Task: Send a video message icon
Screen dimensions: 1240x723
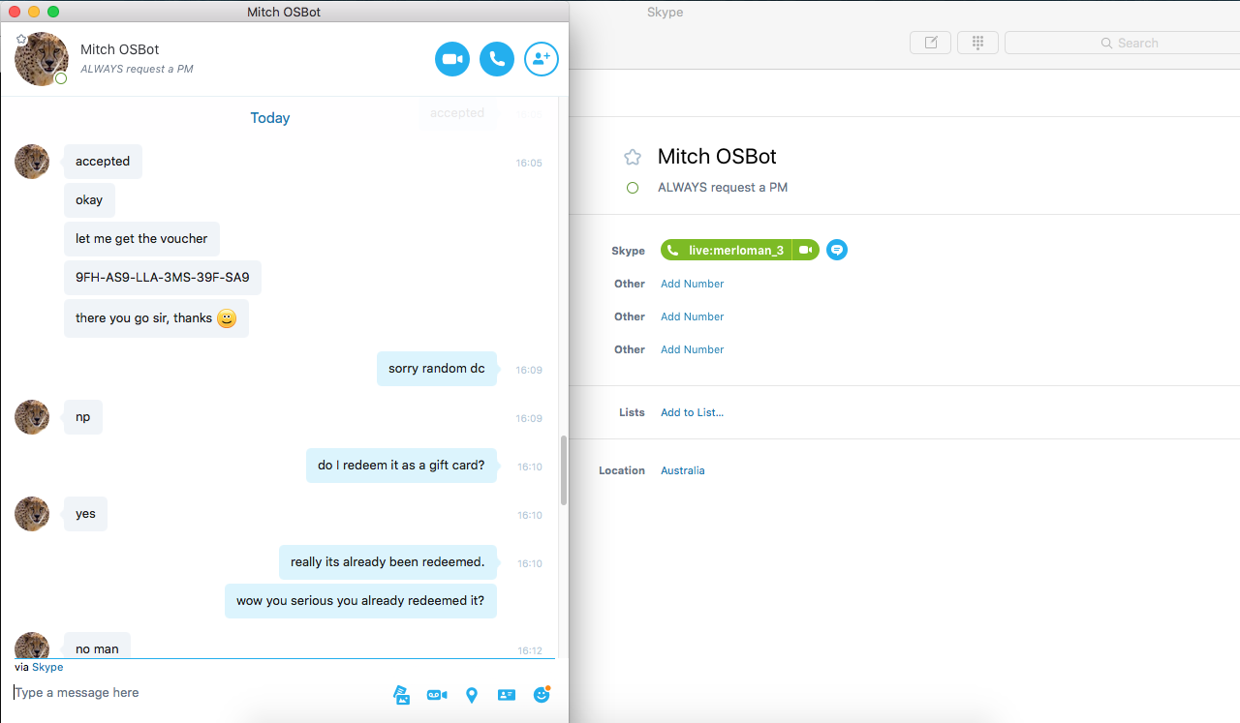Action: click(437, 695)
